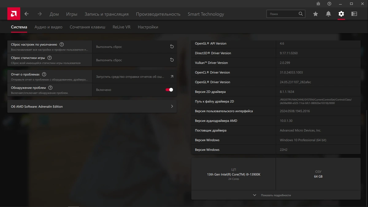This screenshot has height=207, width=368.
Task: Select OpenCL Driver Version 31.0.24033.1003
Action: pos(291,72)
